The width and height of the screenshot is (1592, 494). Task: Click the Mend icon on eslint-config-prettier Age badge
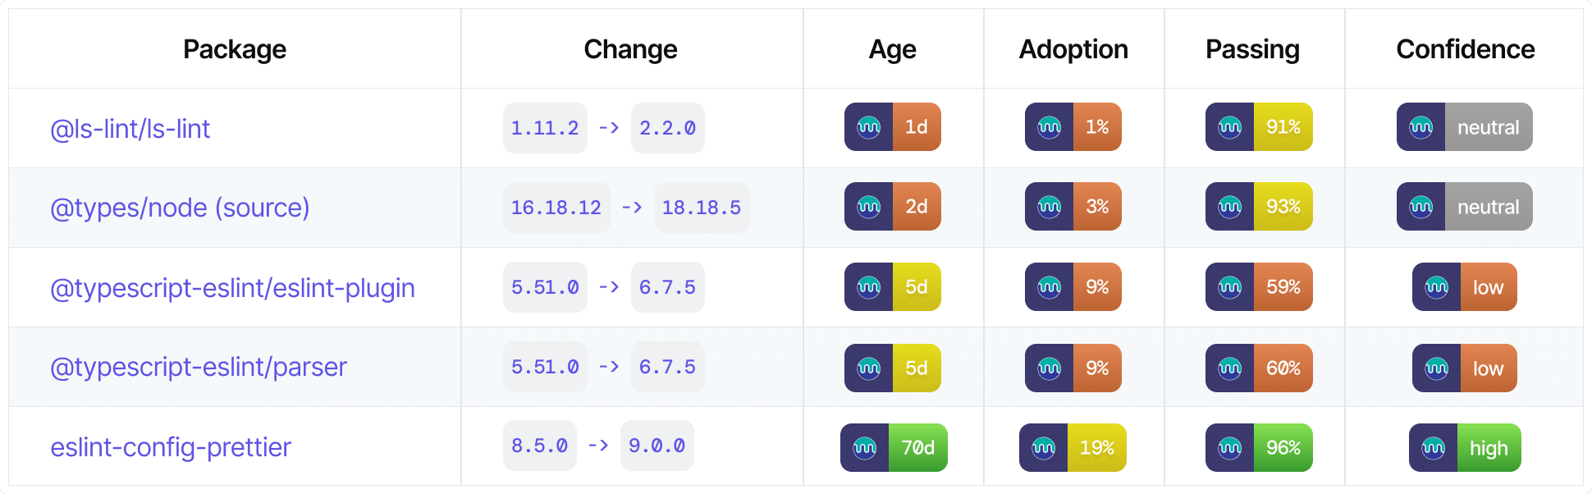coord(862,447)
